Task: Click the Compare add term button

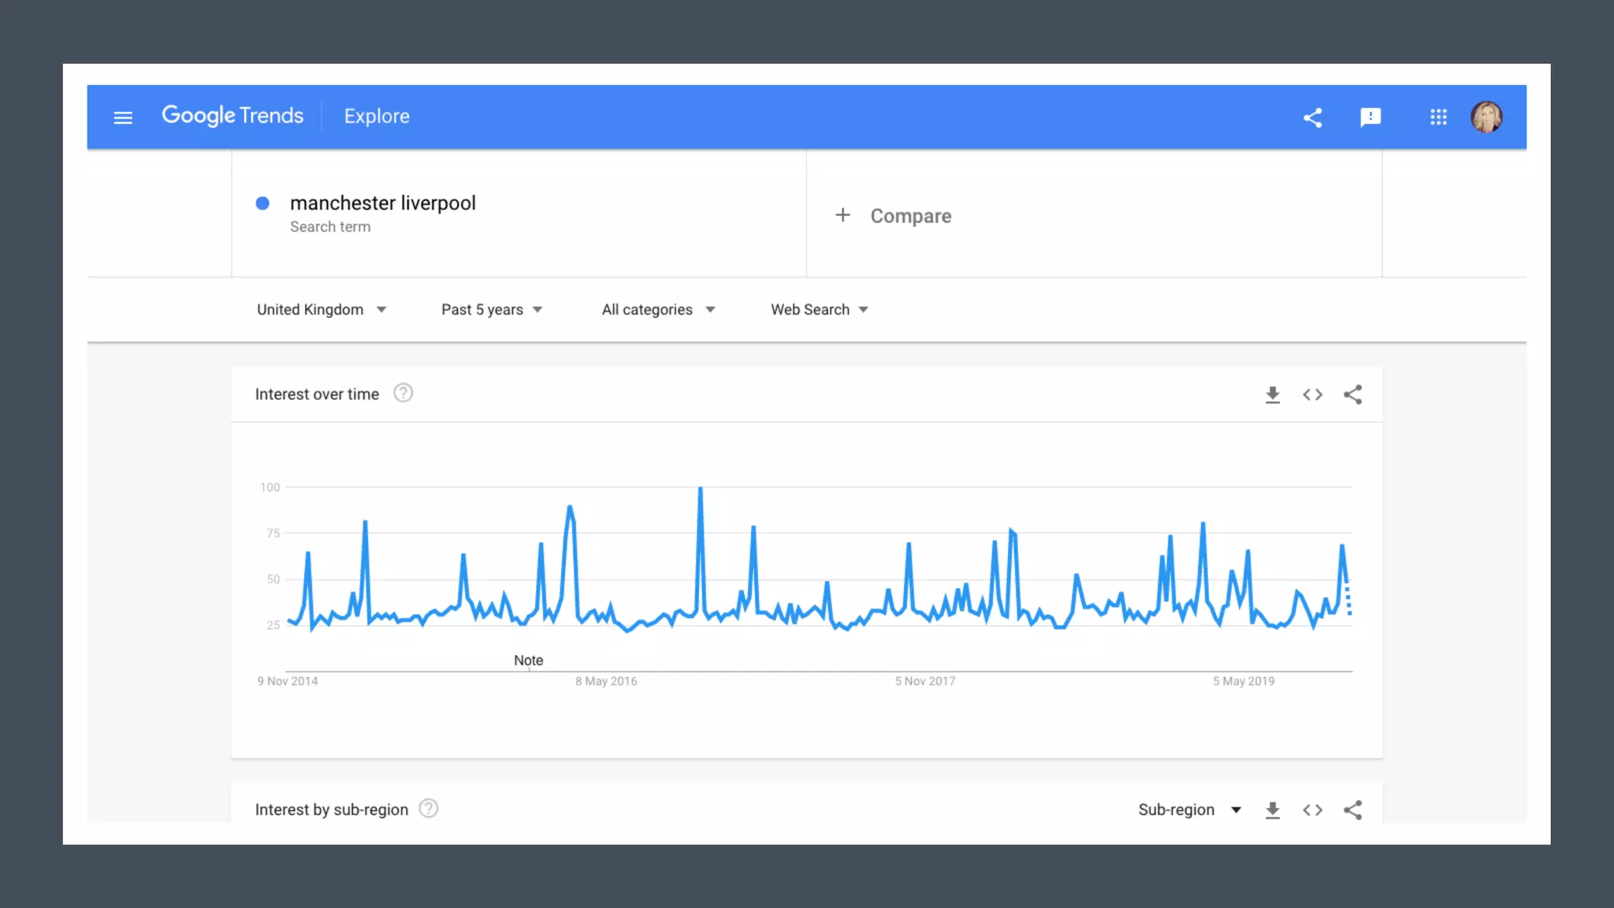Action: click(x=894, y=216)
